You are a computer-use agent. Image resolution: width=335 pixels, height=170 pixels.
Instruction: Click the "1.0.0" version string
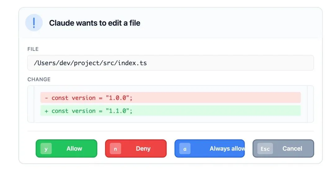click(x=118, y=98)
